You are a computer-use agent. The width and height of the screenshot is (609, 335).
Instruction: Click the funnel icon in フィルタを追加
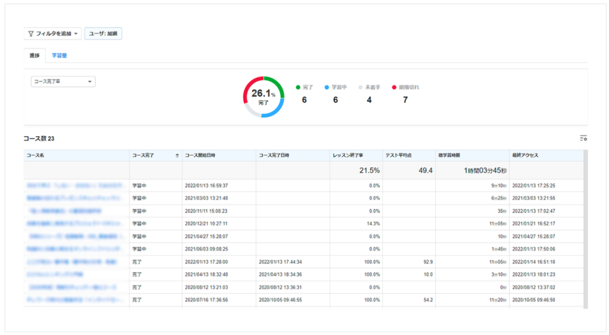click(x=31, y=34)
